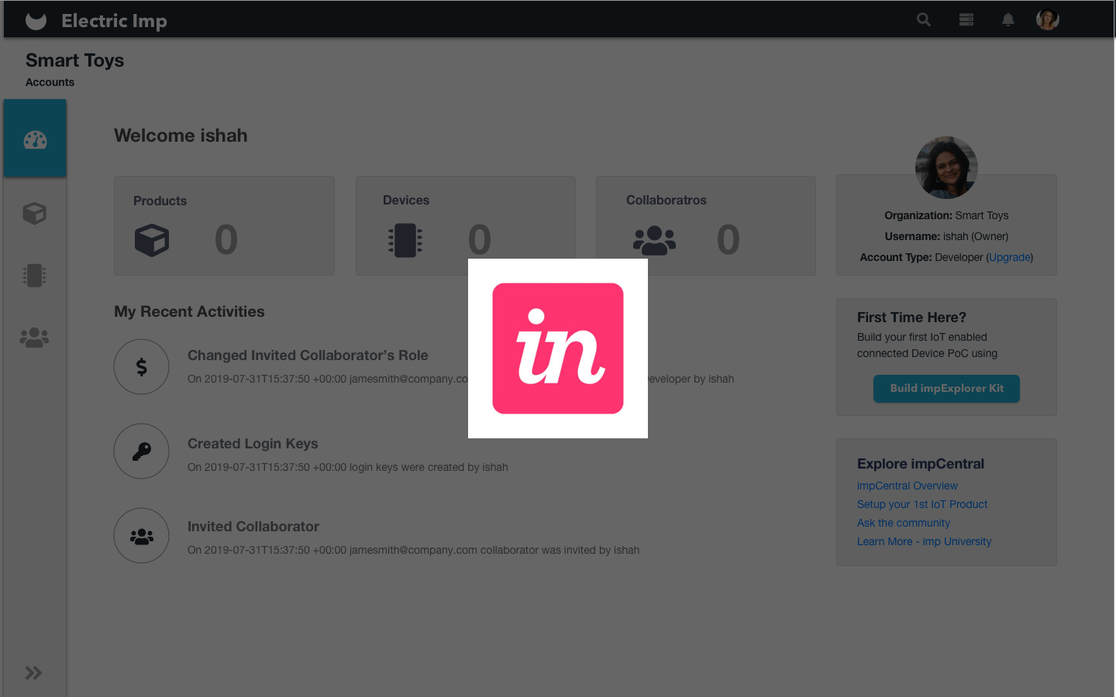
Task: Click the Electric Imp logo
Action: tap(36, 21)
